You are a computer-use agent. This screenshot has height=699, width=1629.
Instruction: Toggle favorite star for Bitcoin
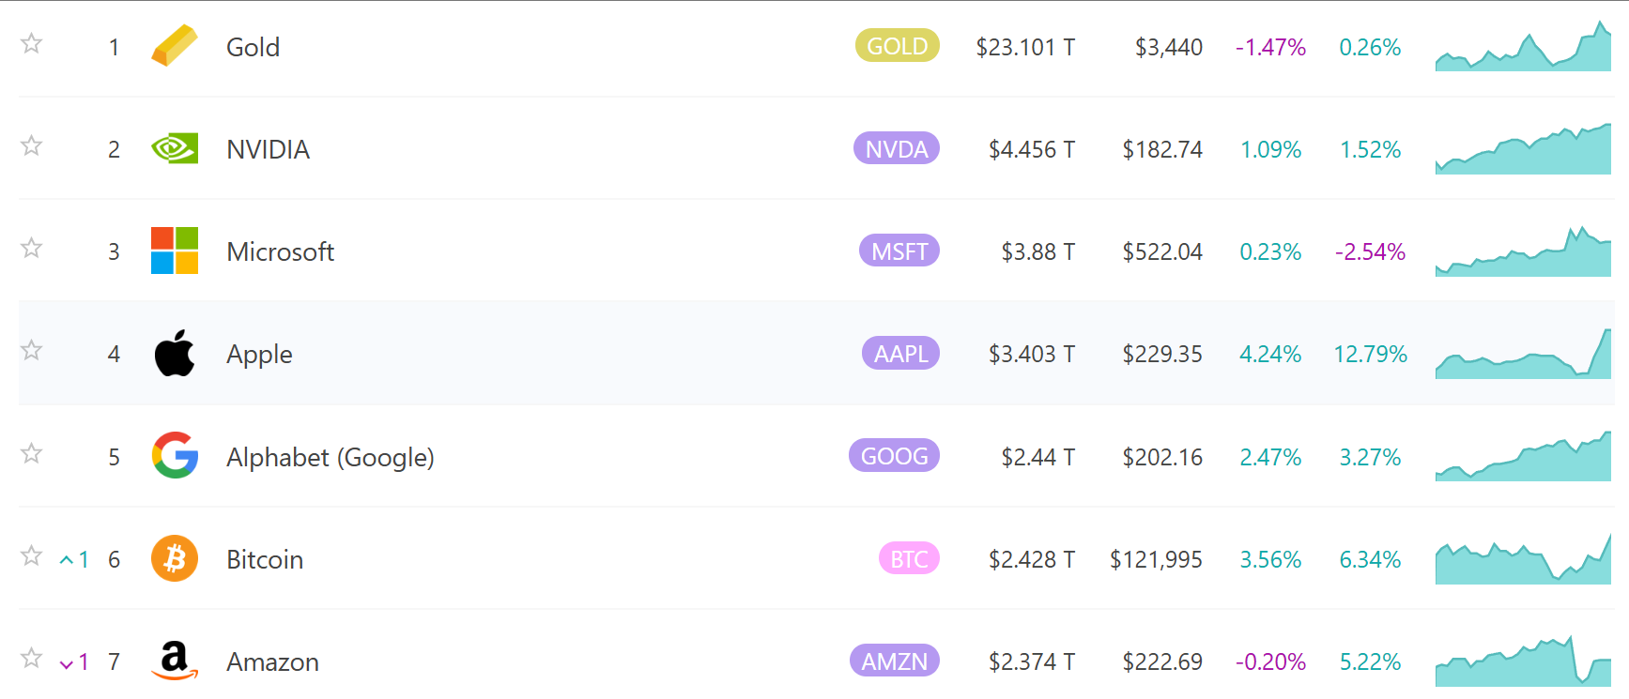tap(32, 555)
